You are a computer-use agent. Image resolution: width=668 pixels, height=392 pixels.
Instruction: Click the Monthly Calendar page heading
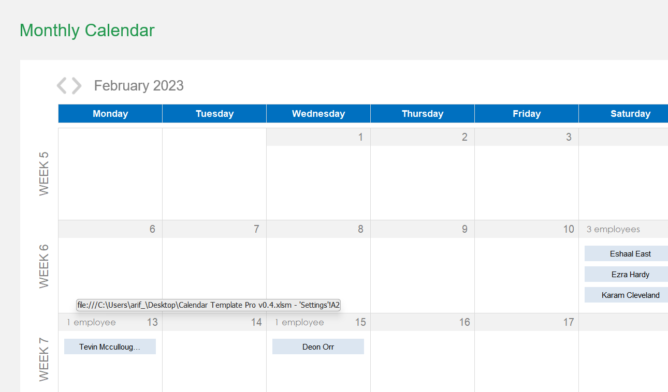tap(86, 31)
